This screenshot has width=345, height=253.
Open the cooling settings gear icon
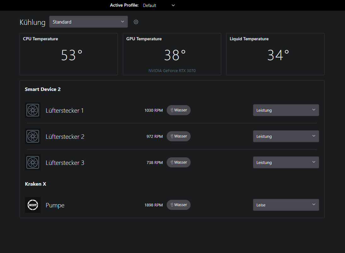coord(136,22)
